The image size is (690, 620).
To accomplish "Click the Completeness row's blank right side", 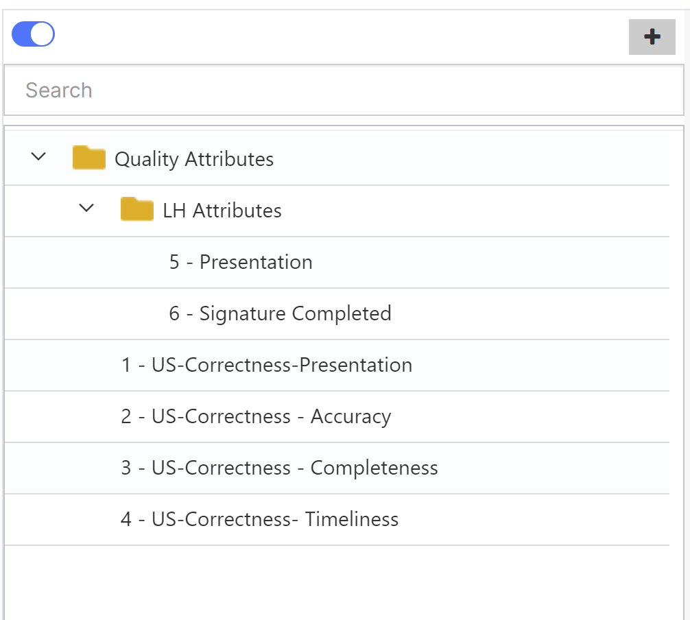I will [562, 468].
